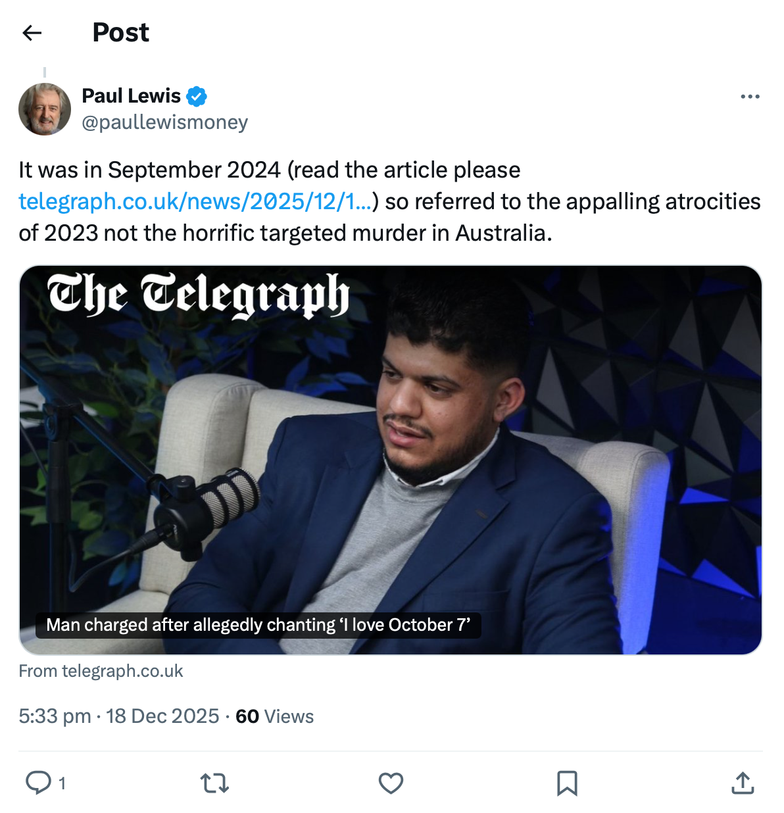This screenshot has height=813, width=784.
Task: Share post via upload icon
Action: point(743,783)
